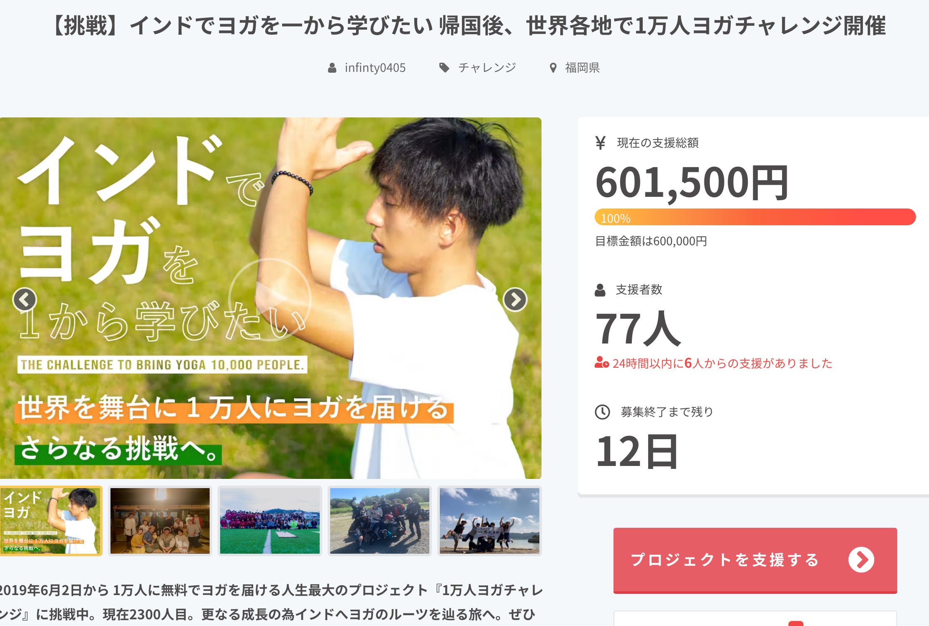Select the beach jumping group thumbnail
This screenshot has width=929, height=626.
[x=490, y=521]
